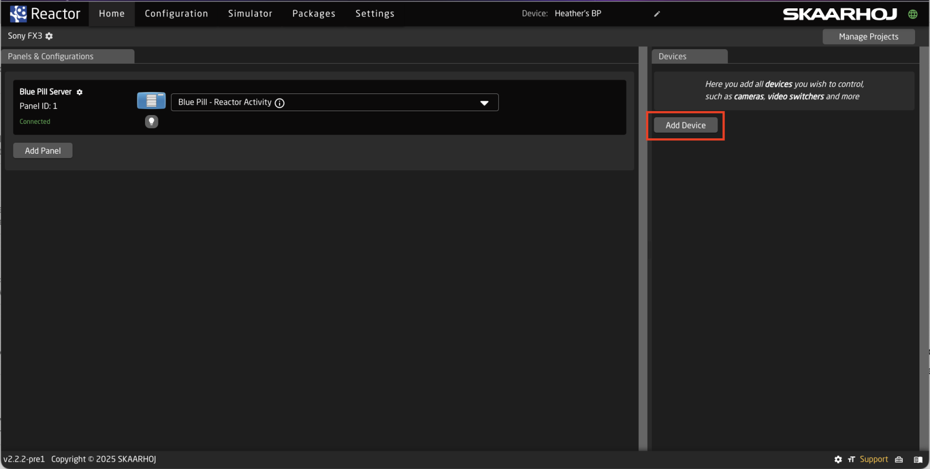
Task: Expand the Blue Pill configuration dropdown
Action: [484, 103]
